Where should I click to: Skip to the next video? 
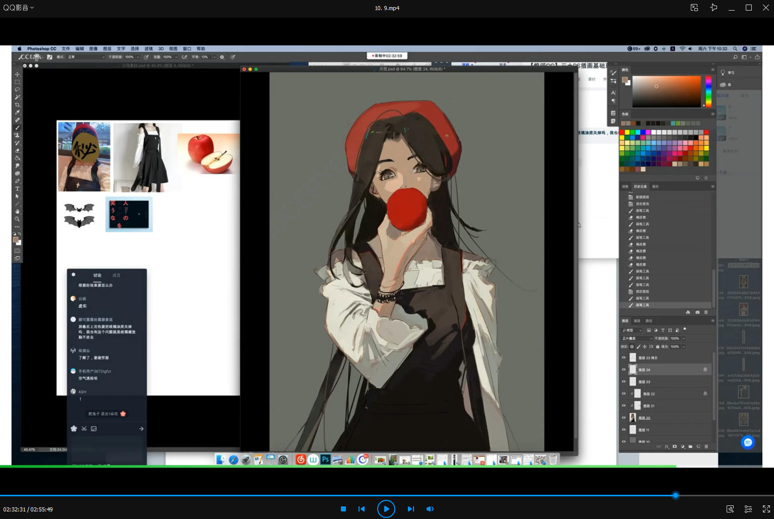410,509
